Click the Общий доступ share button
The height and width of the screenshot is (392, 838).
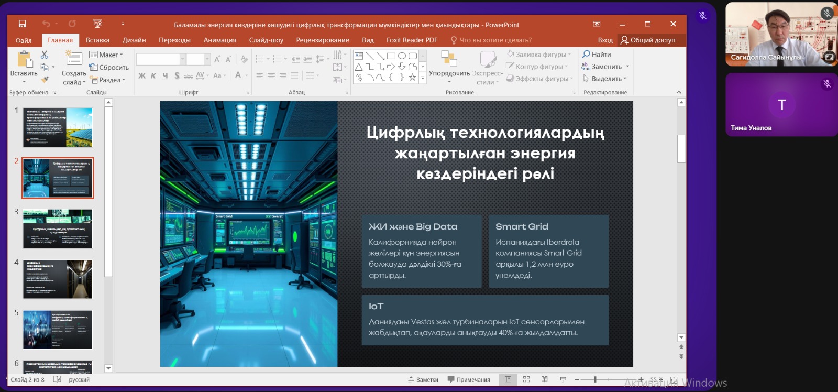[x=648, y=40]
